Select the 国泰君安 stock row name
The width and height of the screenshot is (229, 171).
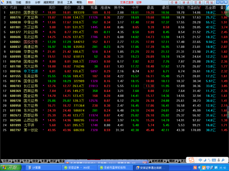click(x=31, y=13)
